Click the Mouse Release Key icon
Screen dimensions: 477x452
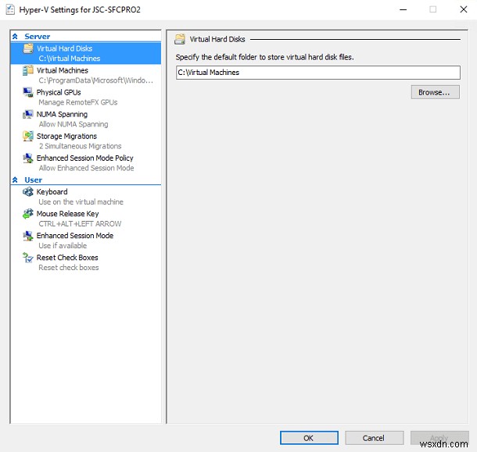click(x=28, y=214)
